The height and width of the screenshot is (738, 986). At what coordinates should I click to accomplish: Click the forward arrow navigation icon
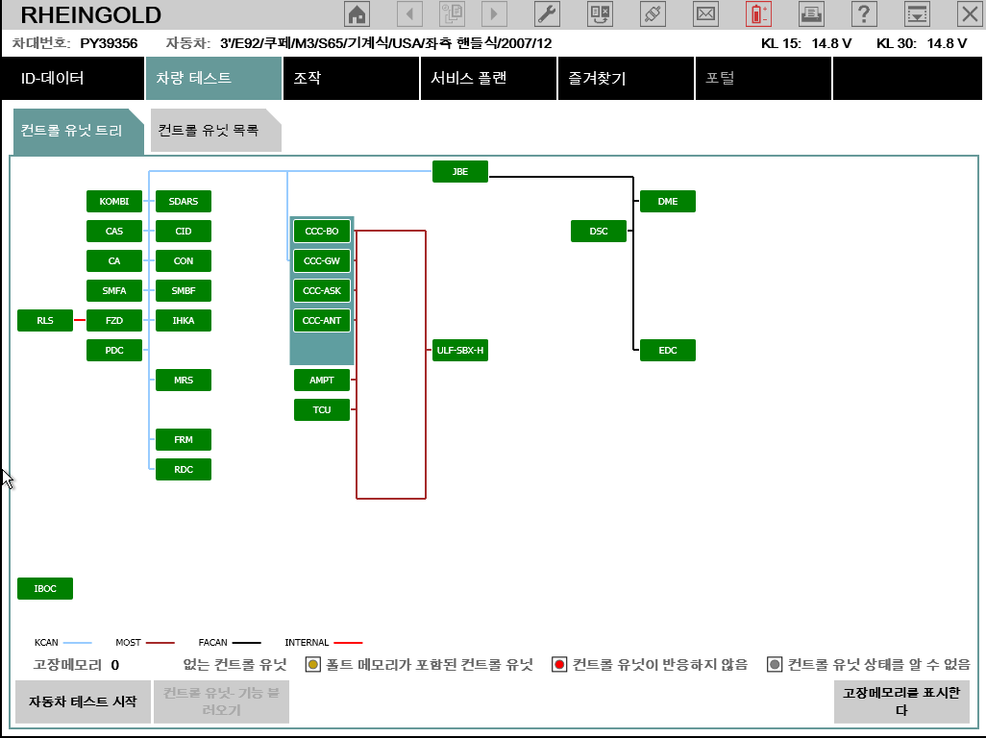pos(494,13)
